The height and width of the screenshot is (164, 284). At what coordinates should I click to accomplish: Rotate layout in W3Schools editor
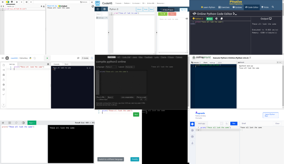coord(16,123)
